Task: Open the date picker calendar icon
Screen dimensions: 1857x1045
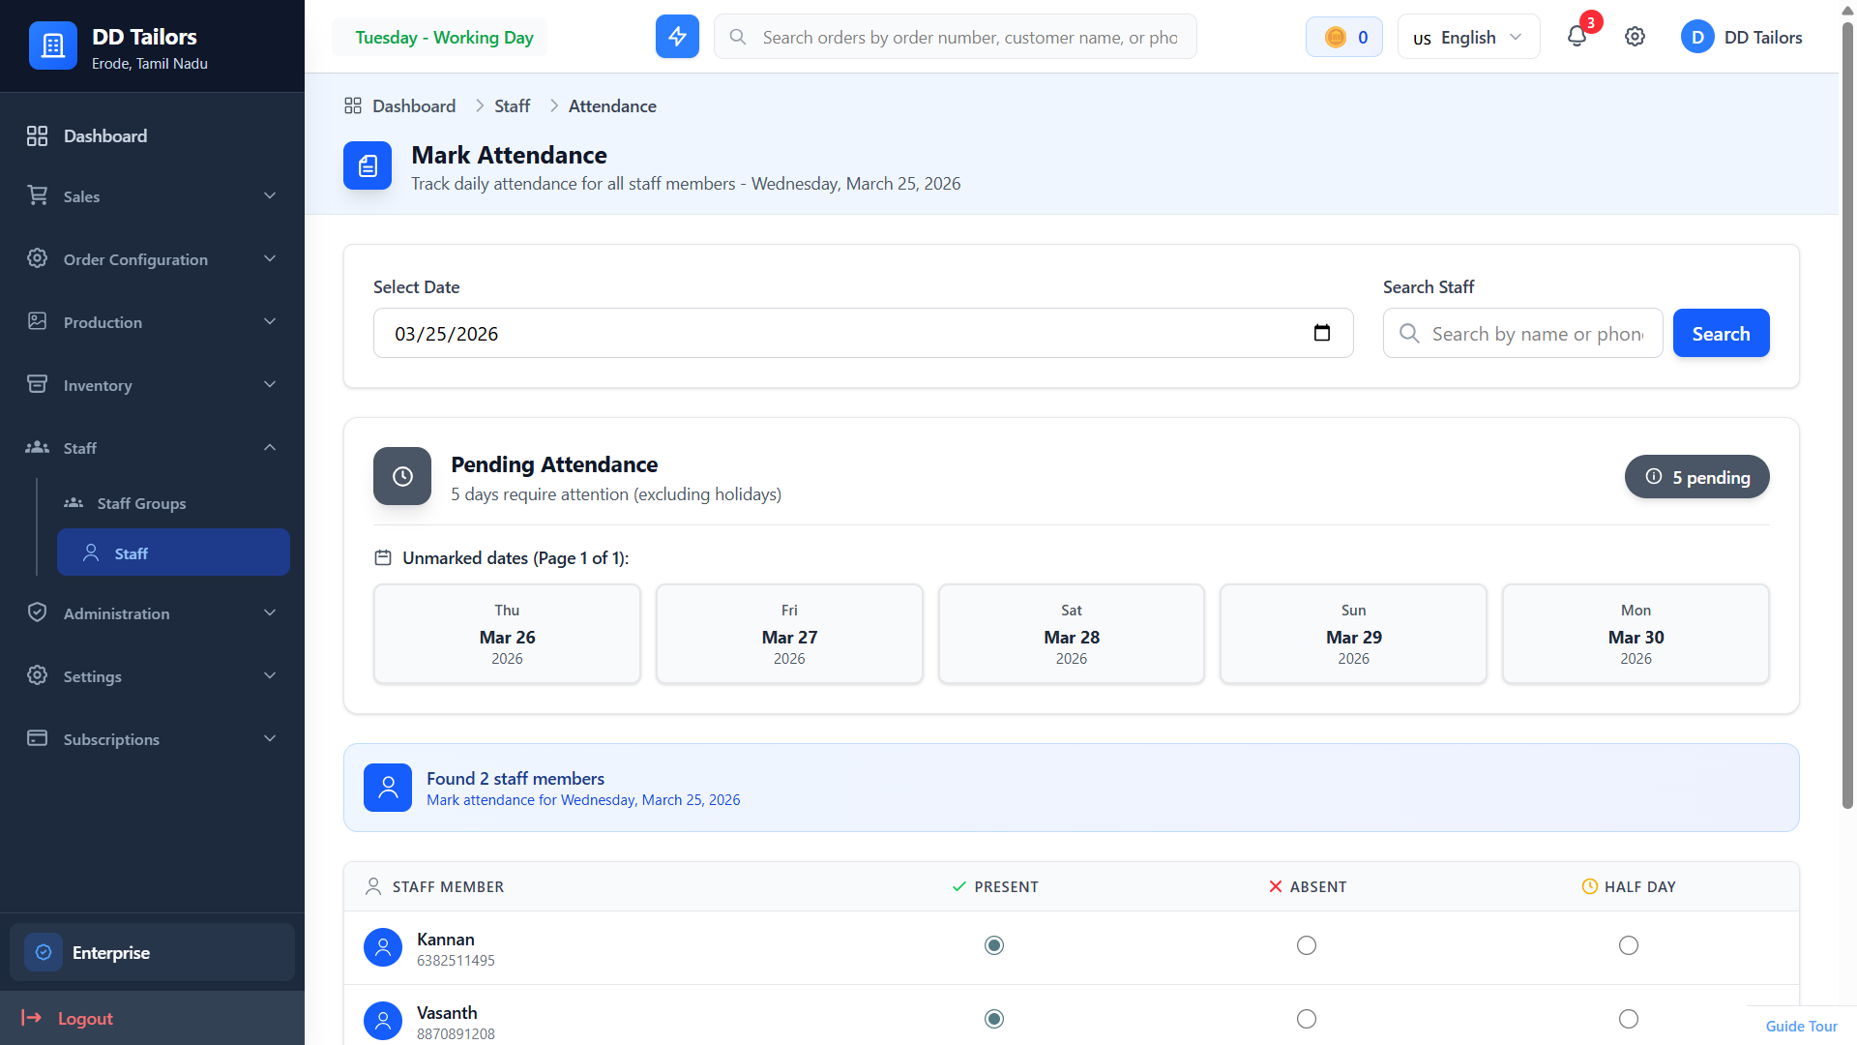Action: (1322, 333)
